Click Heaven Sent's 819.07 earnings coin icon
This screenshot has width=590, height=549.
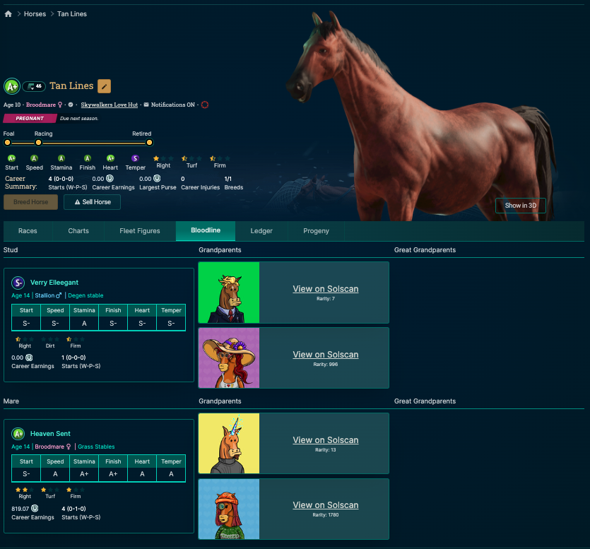pos(35,508)
